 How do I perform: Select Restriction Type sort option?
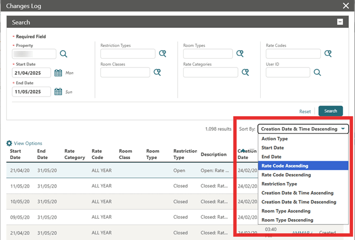[x=303, y=184]
